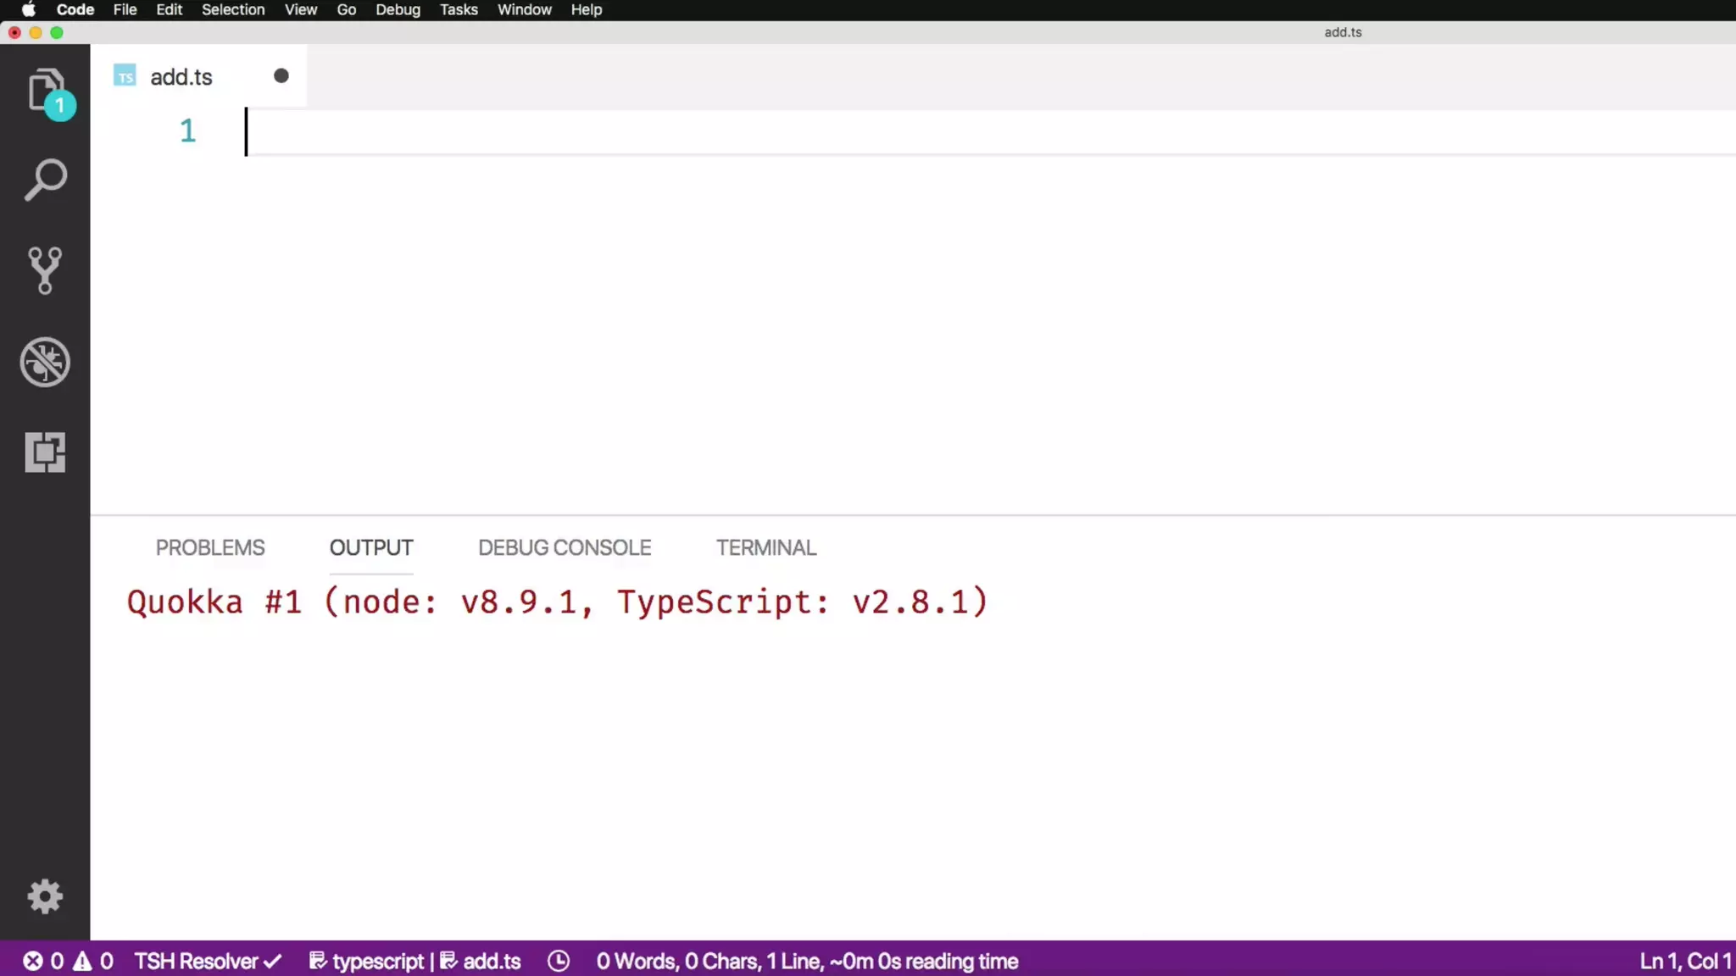Open the Selection menu

[x=233, y=10]
